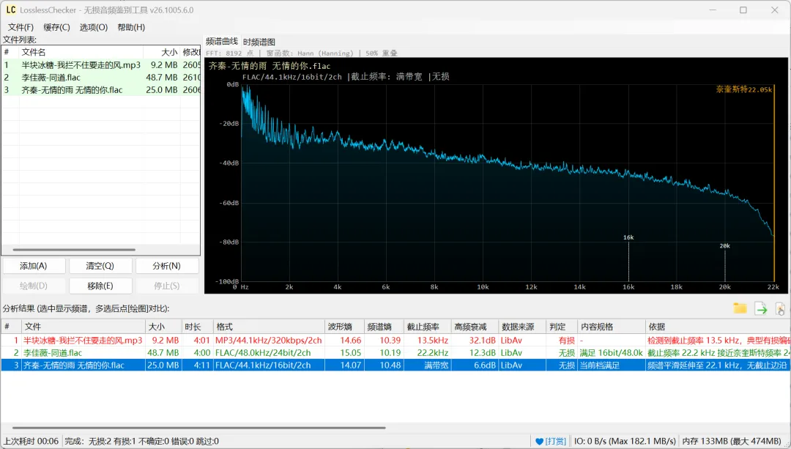The width and height of the screenshot is (791, 449).
Task: Click the 16k marker in the spectrum chart
Action: (628, 237)
